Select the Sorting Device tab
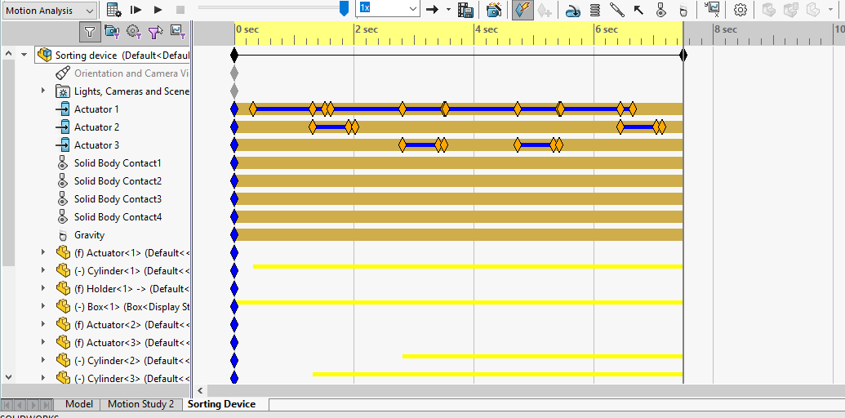 point(221,405)
